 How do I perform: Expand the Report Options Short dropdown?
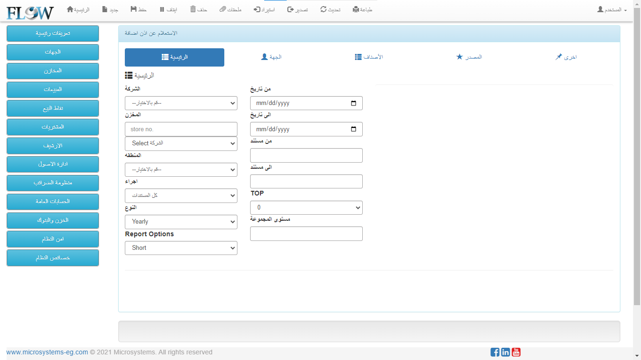click(181, 248)
